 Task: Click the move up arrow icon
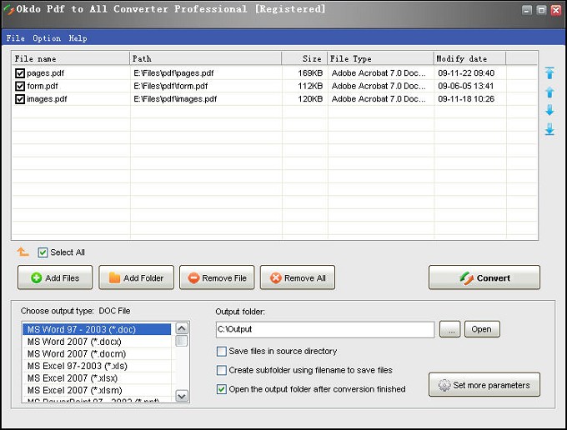[x=549, y=92]
